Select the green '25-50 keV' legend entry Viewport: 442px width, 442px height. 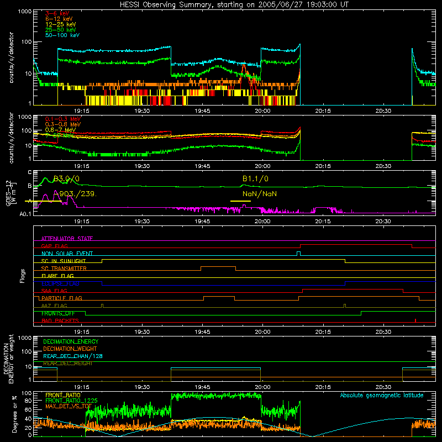coord(61,30)
